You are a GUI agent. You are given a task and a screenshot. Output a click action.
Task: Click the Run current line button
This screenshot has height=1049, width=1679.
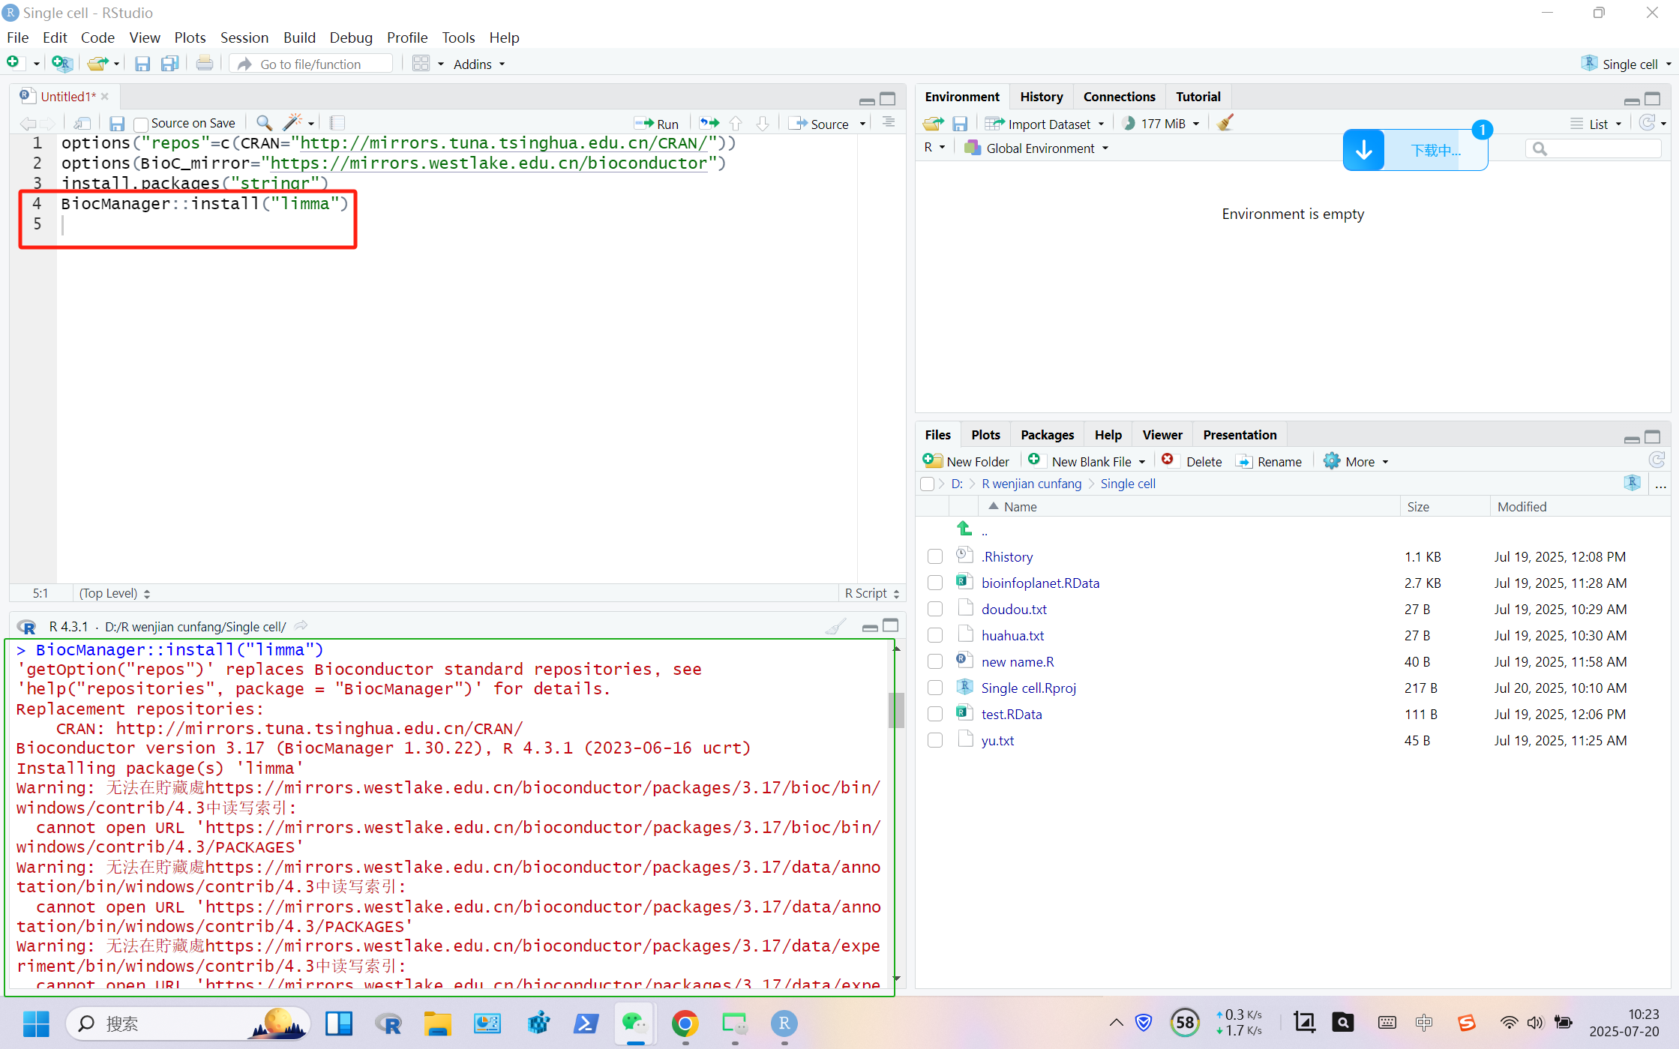(x=656, y=124)
